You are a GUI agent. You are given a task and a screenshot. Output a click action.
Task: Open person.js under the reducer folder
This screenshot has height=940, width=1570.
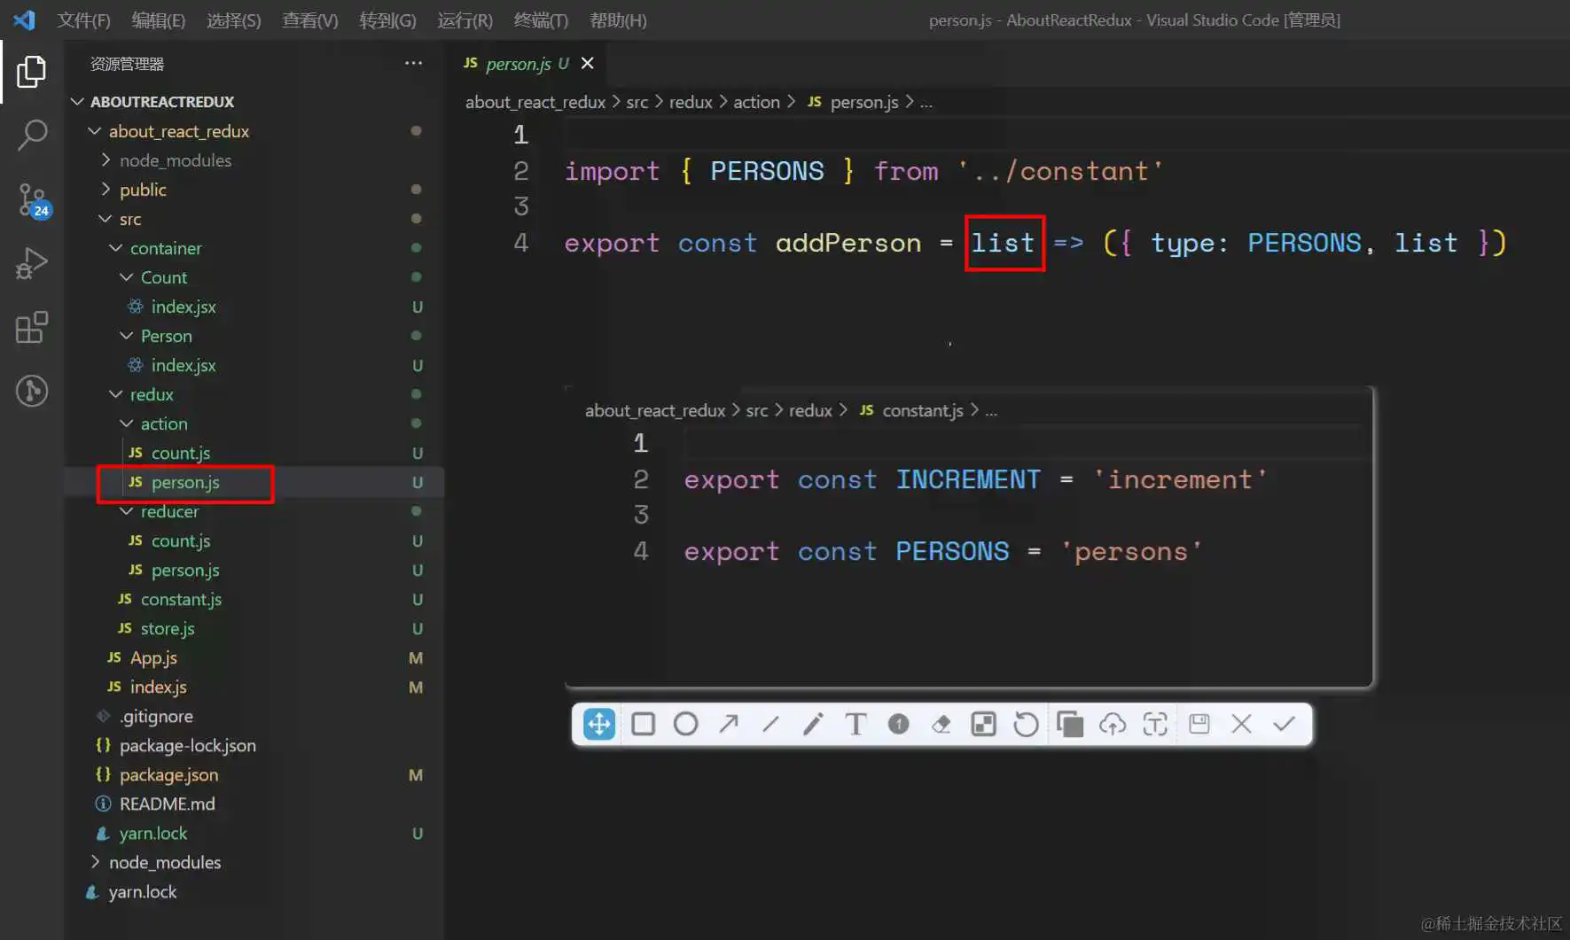[x=185, y=570]
